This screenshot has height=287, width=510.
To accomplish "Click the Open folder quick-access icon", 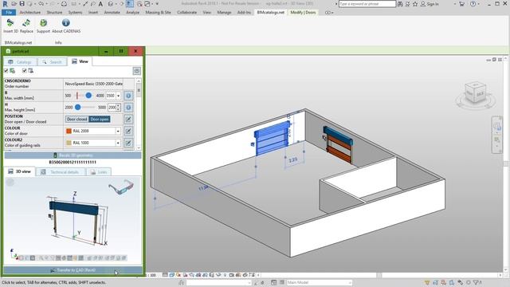I will pos(14,4).
